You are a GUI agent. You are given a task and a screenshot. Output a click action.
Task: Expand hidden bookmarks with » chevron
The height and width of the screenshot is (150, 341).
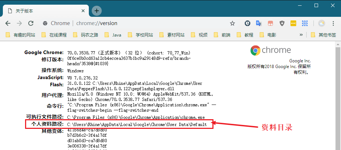(x=301, y=35)
